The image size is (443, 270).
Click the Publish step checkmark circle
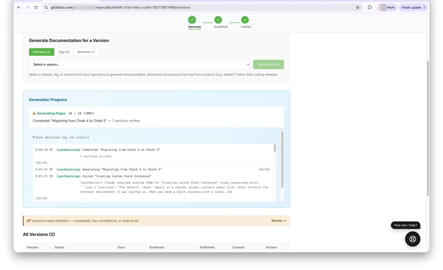(x=245, y=20)
